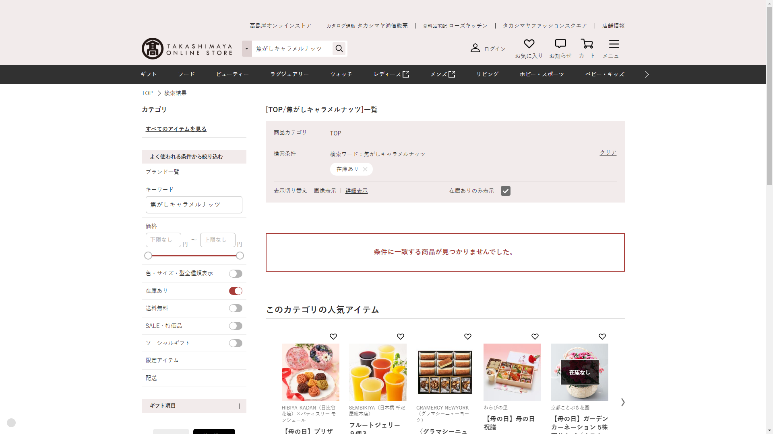Open the shopping cart icon
Viewport: 773px width, 434px height.
[587, 44]
